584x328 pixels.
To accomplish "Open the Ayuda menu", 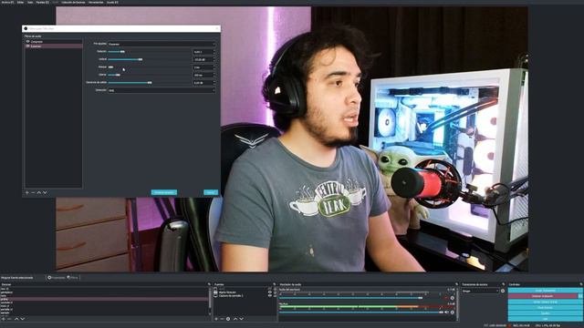I will (112, 2).
